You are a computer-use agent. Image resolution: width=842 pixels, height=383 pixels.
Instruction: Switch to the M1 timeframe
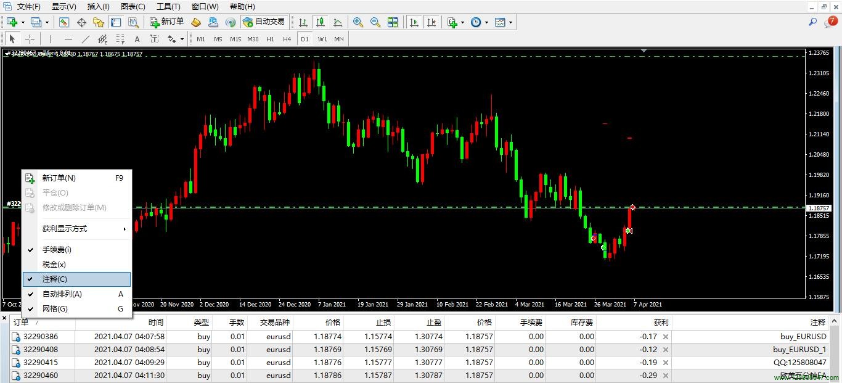[201, 39]
